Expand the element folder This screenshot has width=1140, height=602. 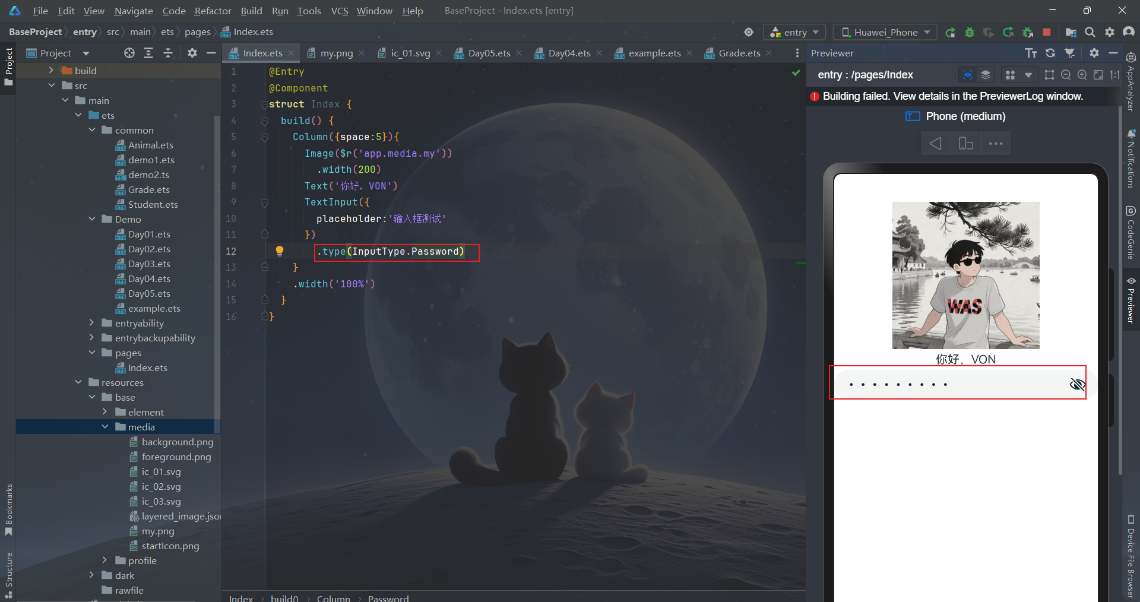point(105,412)
